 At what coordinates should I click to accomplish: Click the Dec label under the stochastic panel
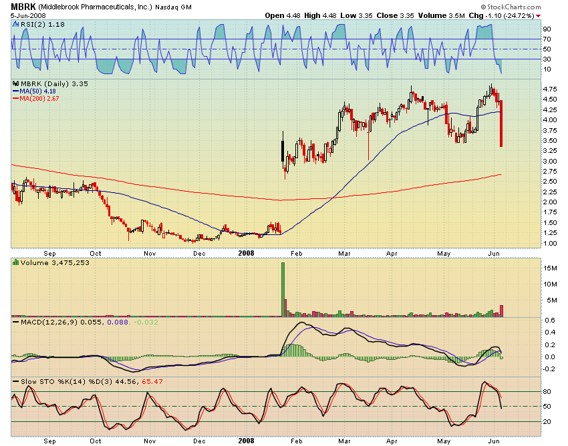199,441
